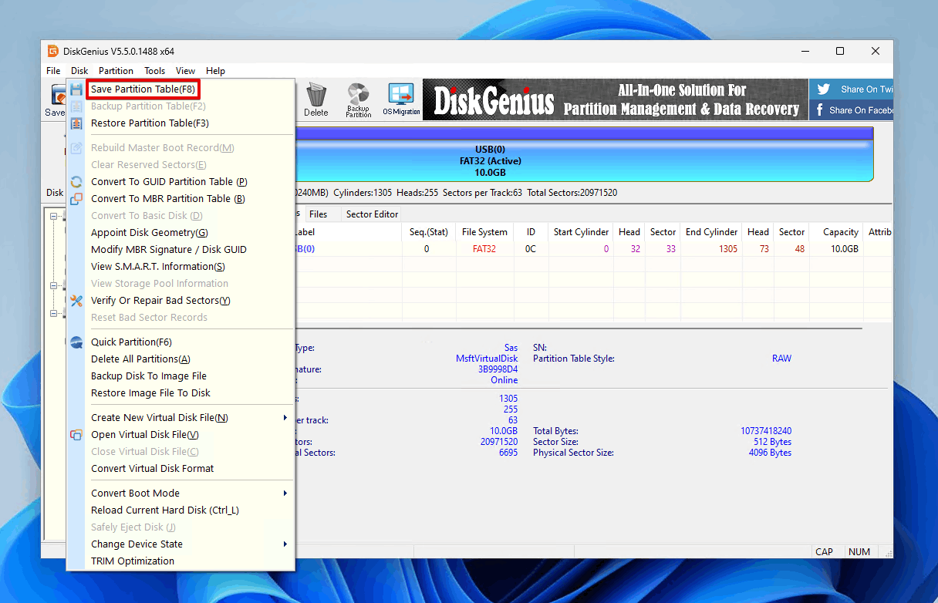Click the 4096 Bytes physical sector size
The image size is (938, 603).
point(770,453)
